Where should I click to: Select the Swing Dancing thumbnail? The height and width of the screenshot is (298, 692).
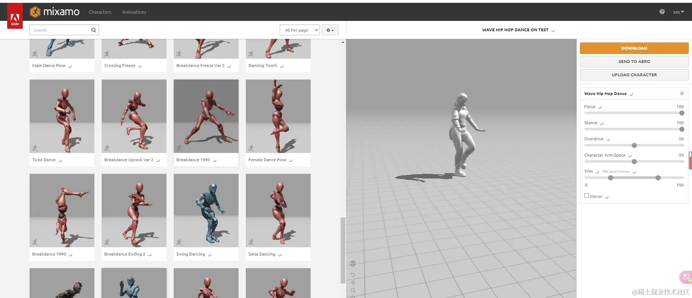[206, 211]
